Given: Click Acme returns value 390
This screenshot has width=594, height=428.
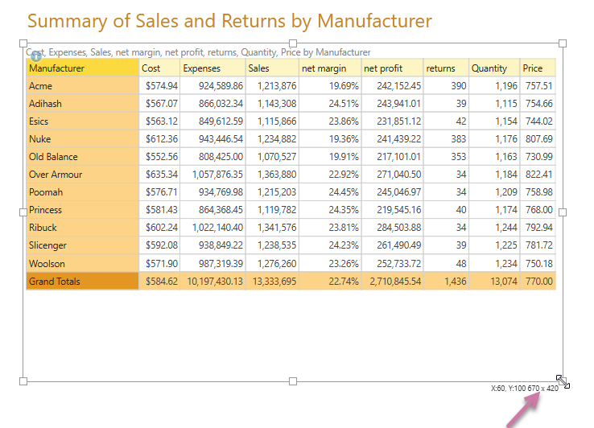Looking at the screenshot, I should [459, 86].
